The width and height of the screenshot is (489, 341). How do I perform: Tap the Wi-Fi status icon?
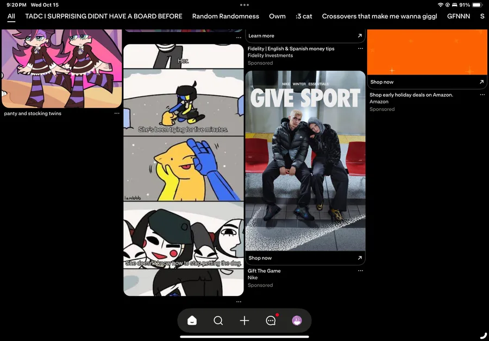point(440,5)
